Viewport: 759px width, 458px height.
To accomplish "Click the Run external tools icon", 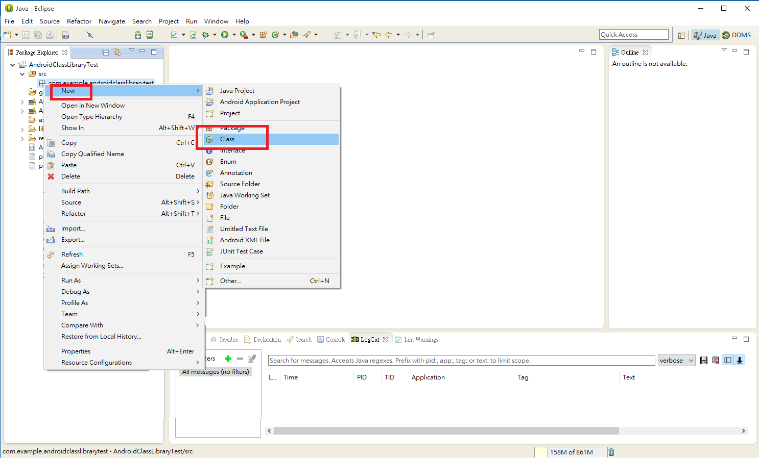I will tap(244, 35).
